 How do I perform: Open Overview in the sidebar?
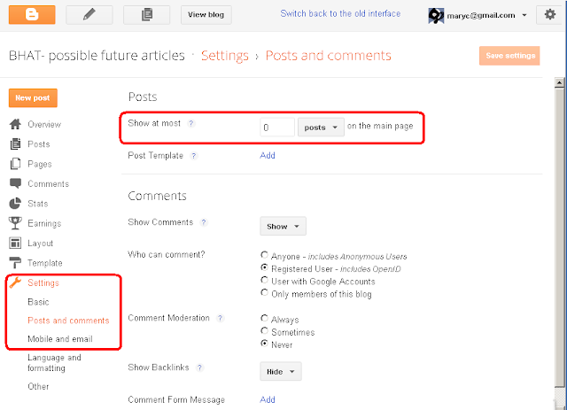pyautogui.click(x=44, y=124)
